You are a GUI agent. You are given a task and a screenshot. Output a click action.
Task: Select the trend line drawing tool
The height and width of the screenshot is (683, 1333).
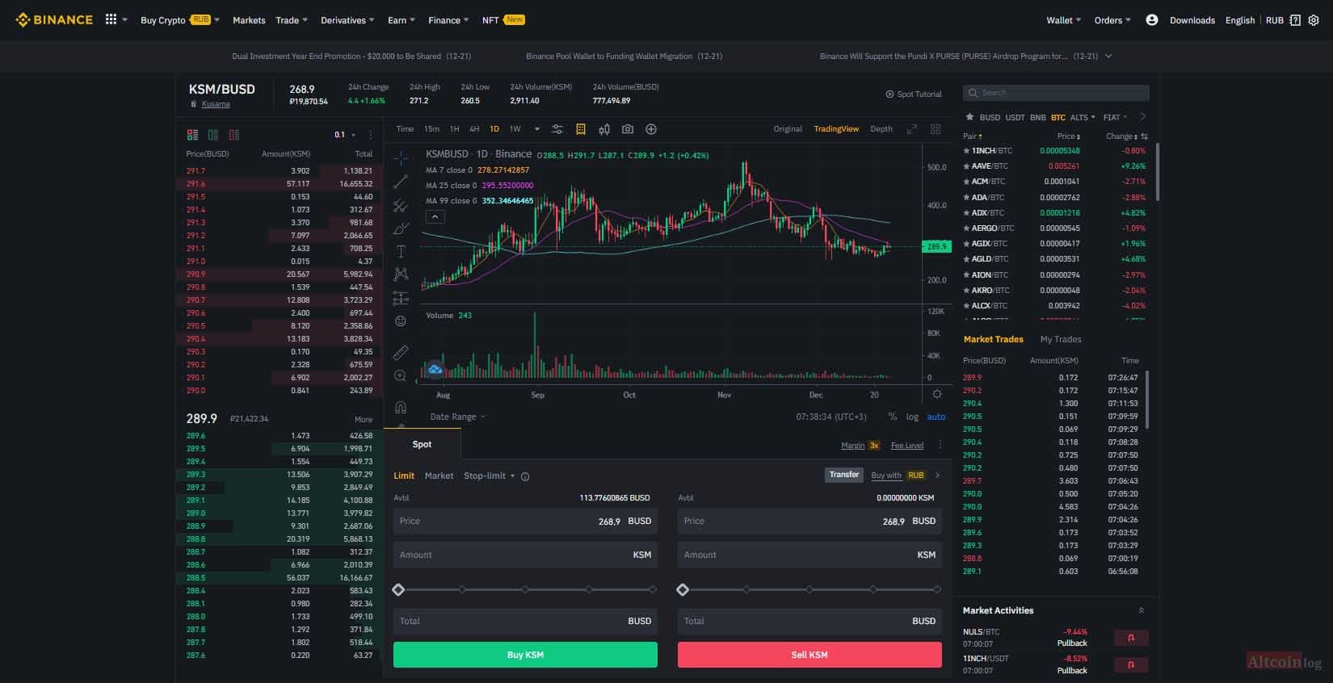pyautogui.click(x=401, y=182)
